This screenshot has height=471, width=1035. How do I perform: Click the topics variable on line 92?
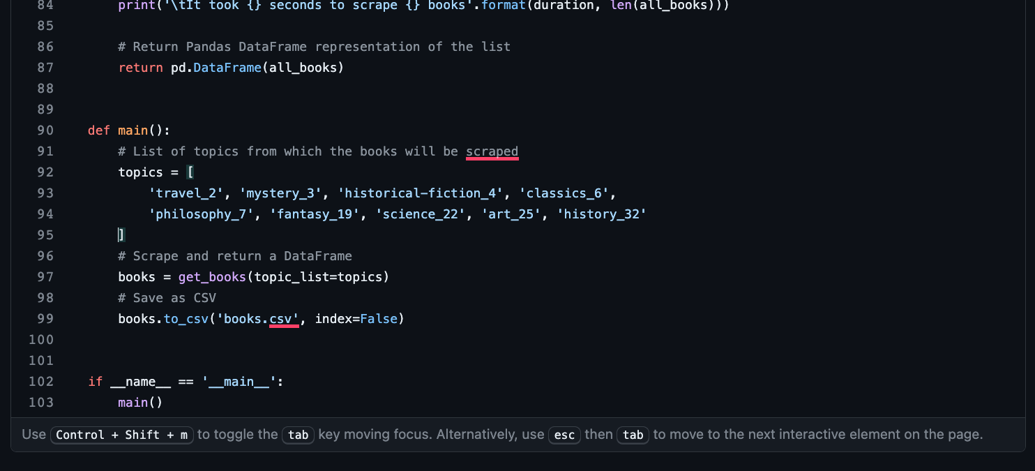[x=139, y=172]
